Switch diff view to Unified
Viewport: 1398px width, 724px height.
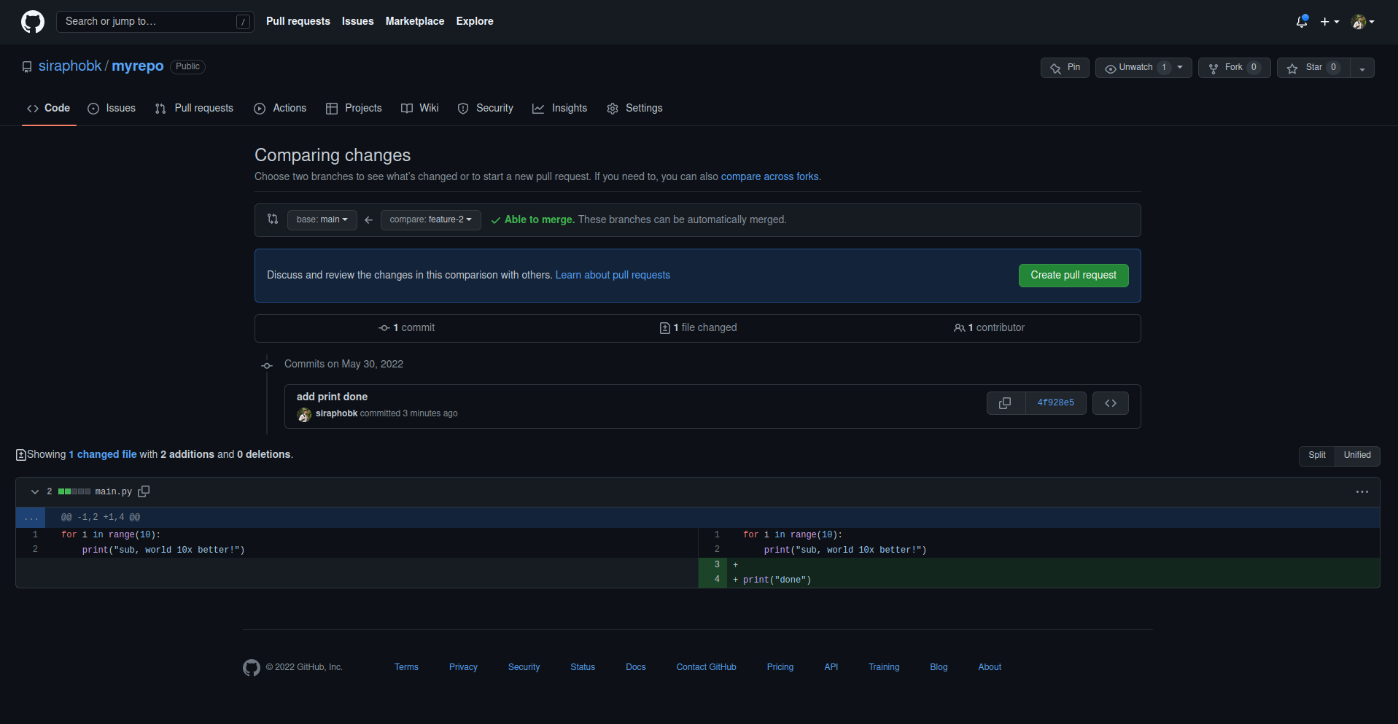(x=1356, y=455)
